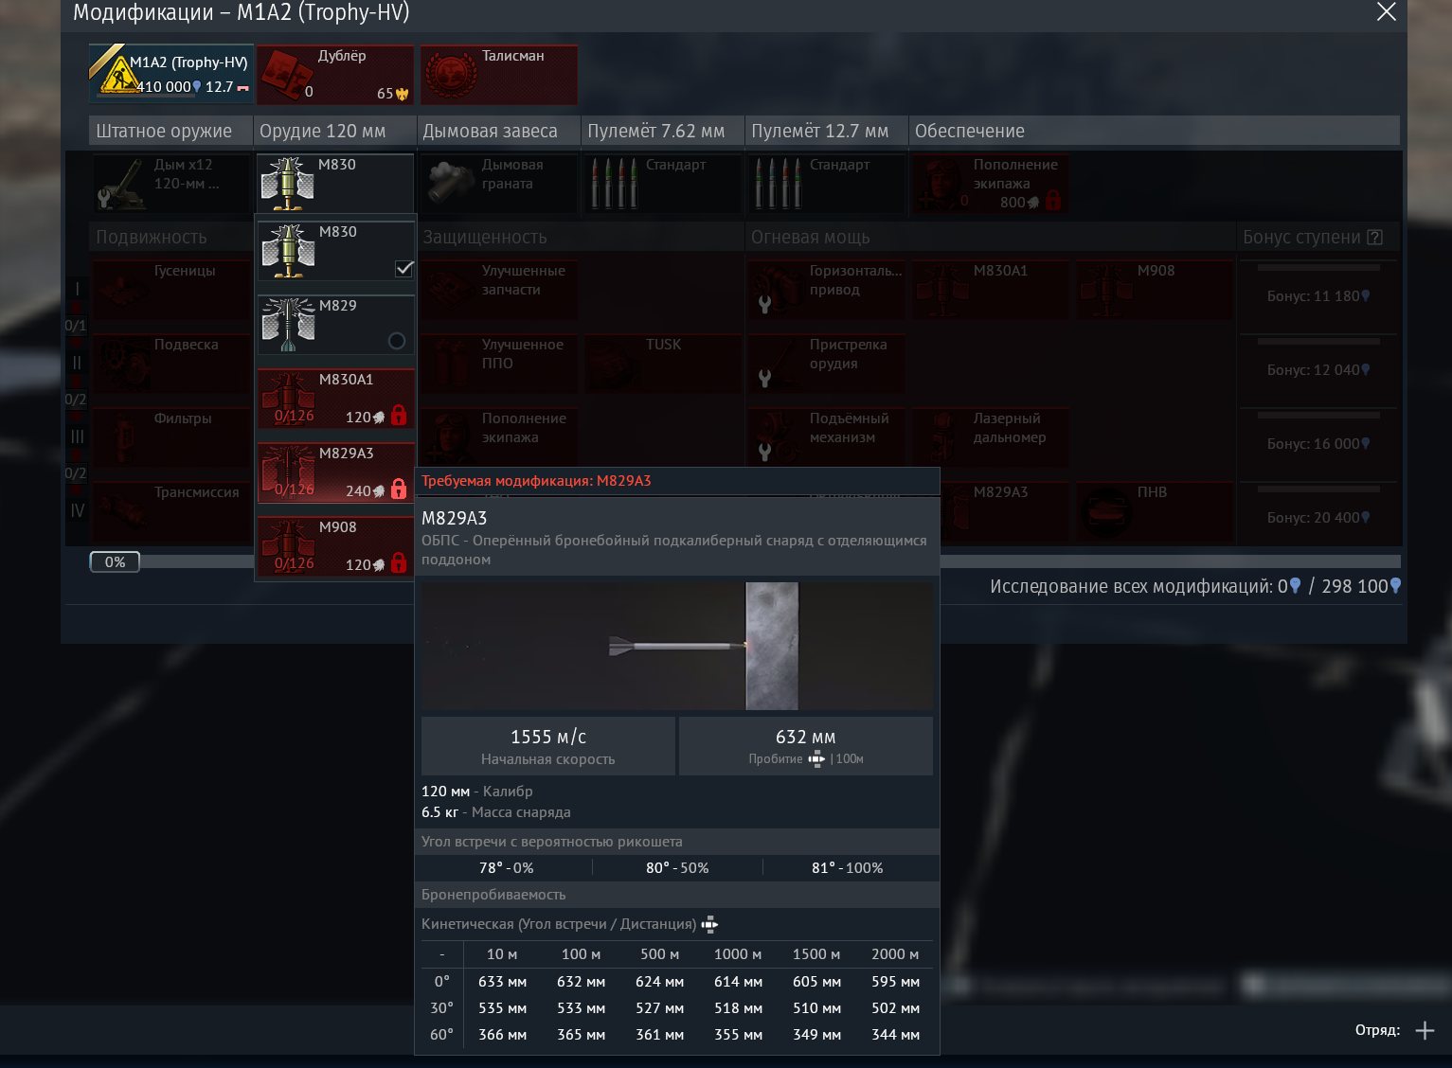Click the lock icon on dropdown M908
The image size is (1452, 1068).
(399, 562)
